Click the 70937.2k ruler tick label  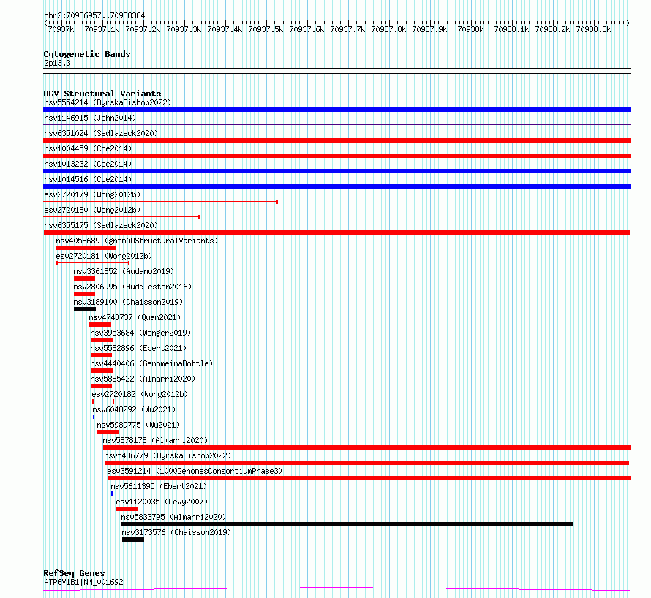point(143,29)
